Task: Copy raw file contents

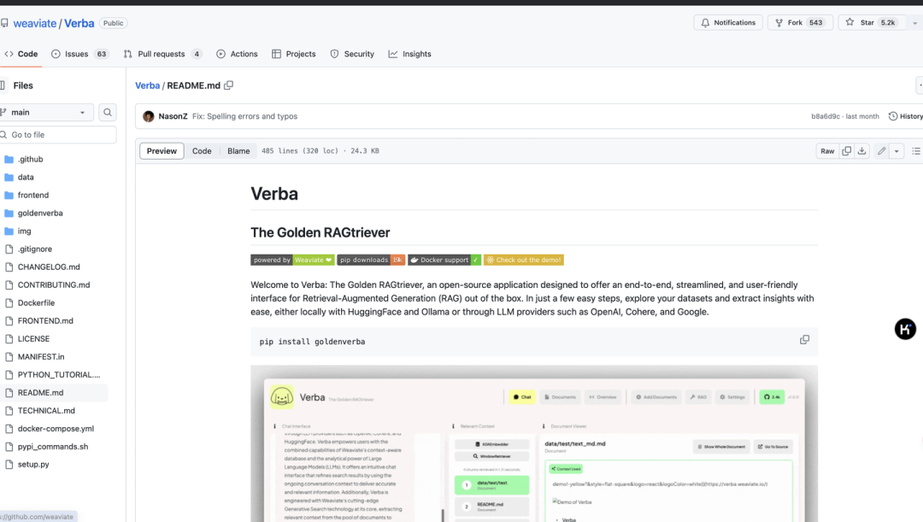Action: click(847, 151)
